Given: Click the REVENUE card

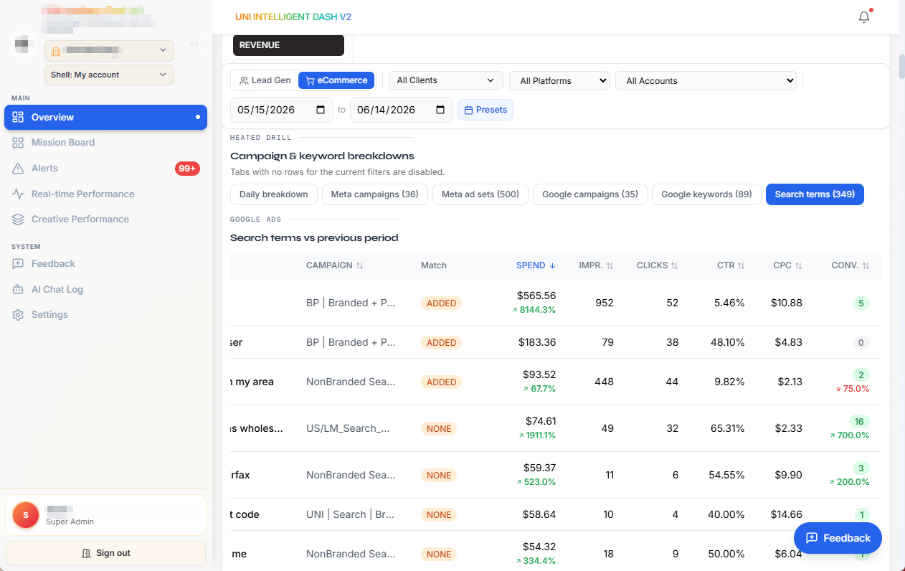Looking at the screenshot, I should pos(288,45).
